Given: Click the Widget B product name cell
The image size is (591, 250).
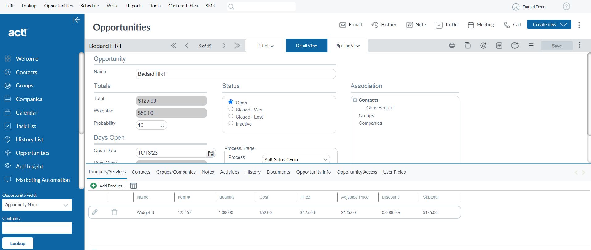Looking at the screenshot, I should [145, 212].
